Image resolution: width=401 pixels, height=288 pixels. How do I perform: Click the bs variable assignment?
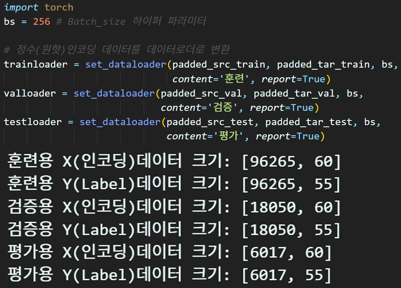pyautogui.click(x=9, y=21)
